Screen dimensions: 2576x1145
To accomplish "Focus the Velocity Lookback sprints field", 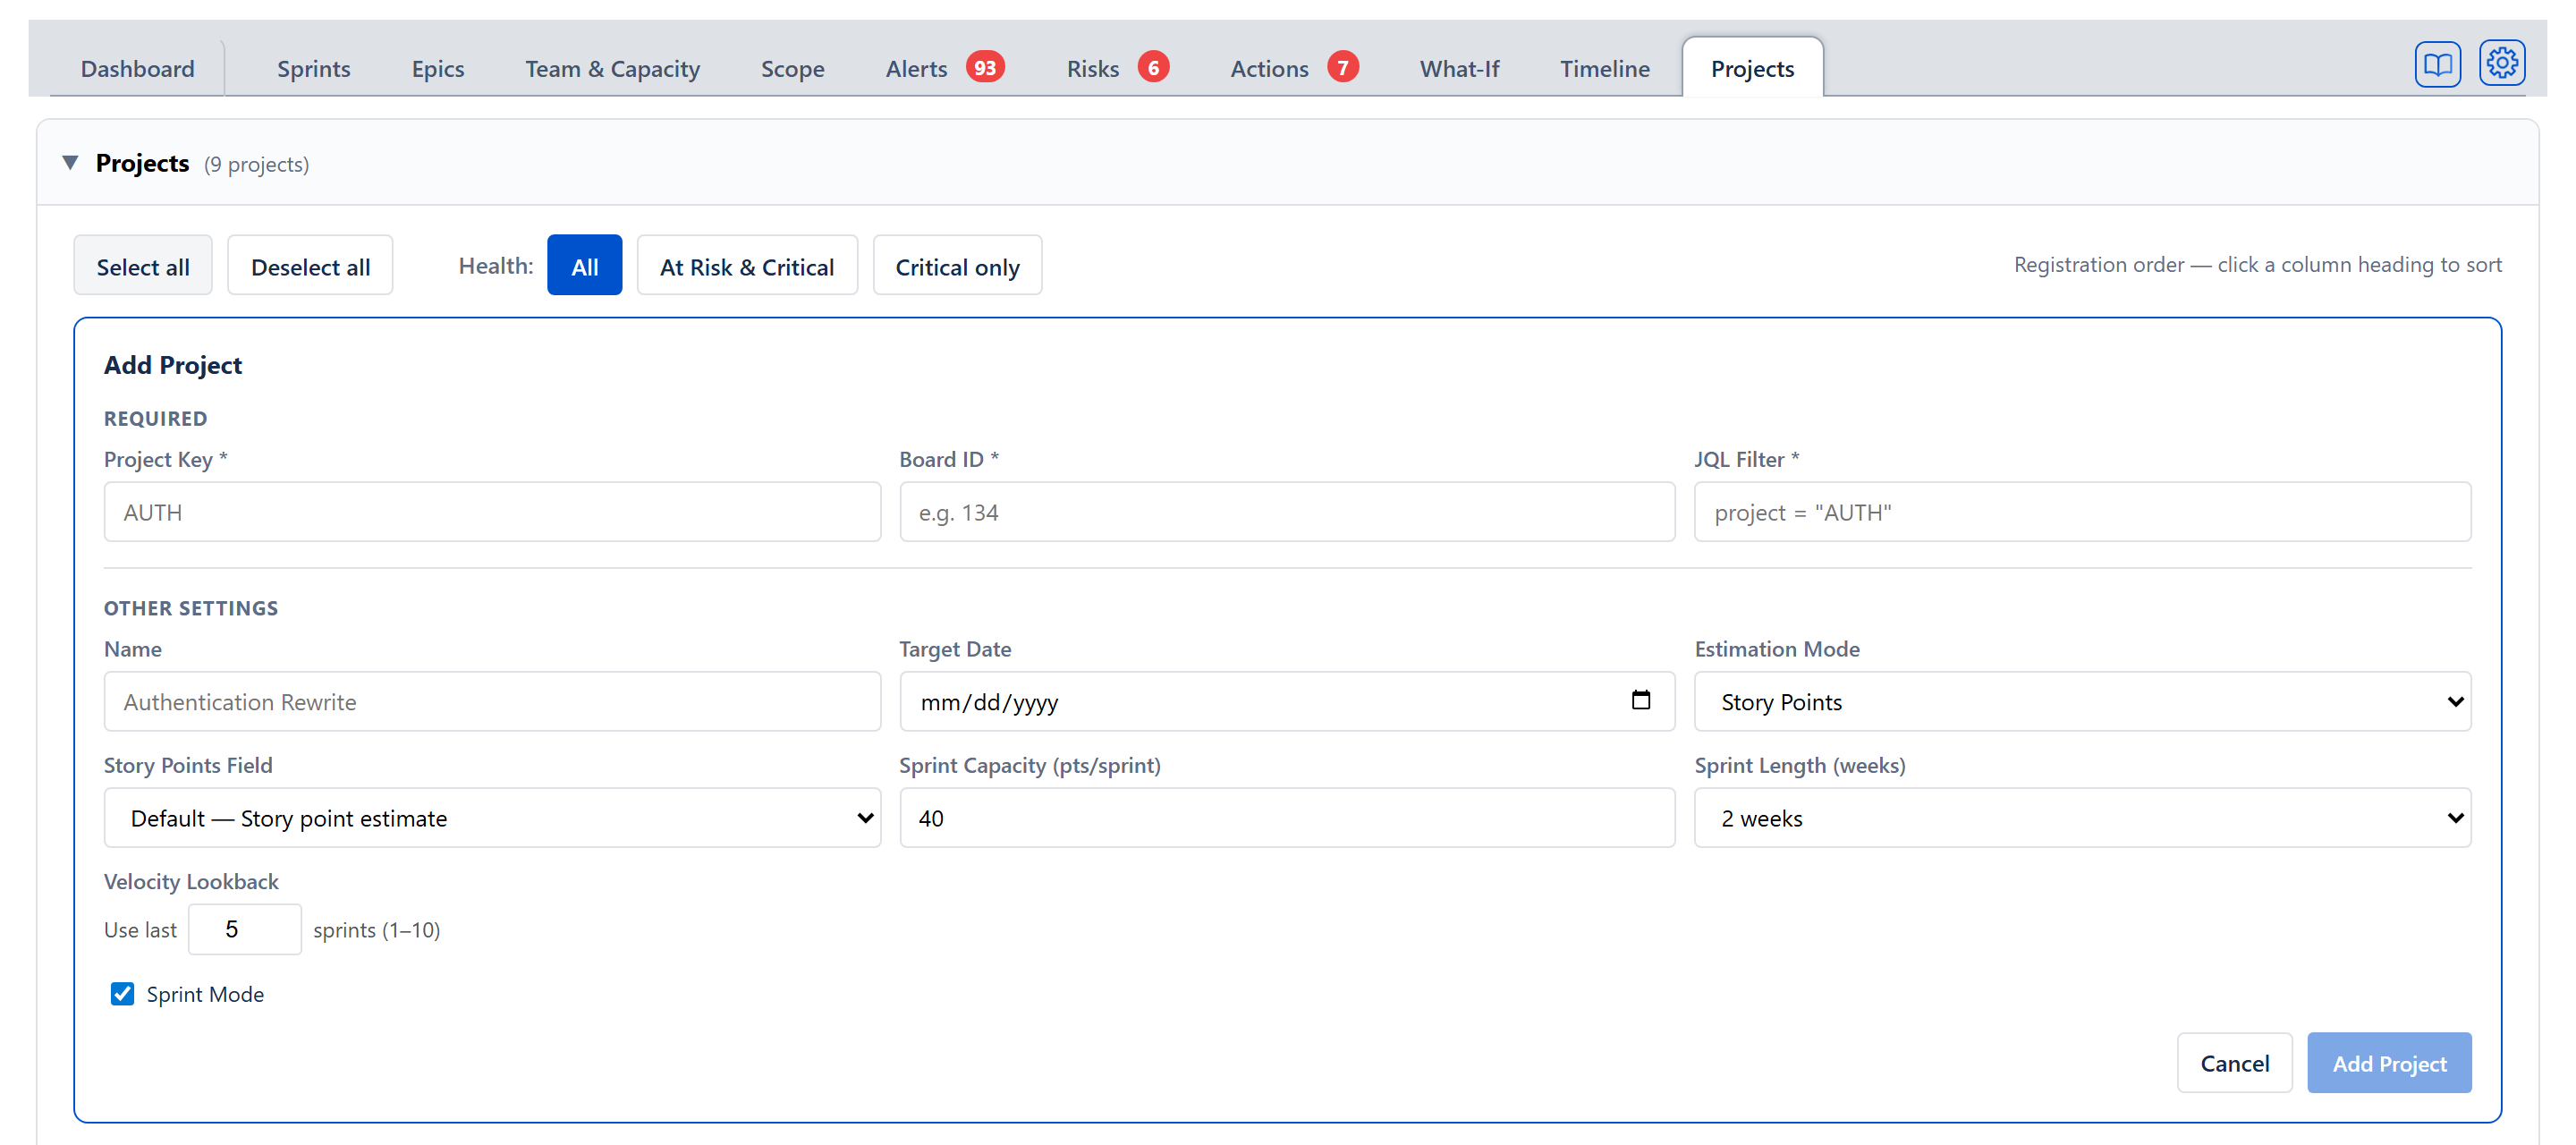I will tap(245, 929).
